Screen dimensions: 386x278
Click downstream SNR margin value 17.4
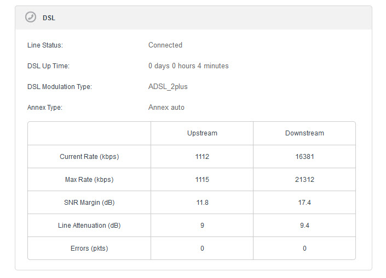pos(304,203)
